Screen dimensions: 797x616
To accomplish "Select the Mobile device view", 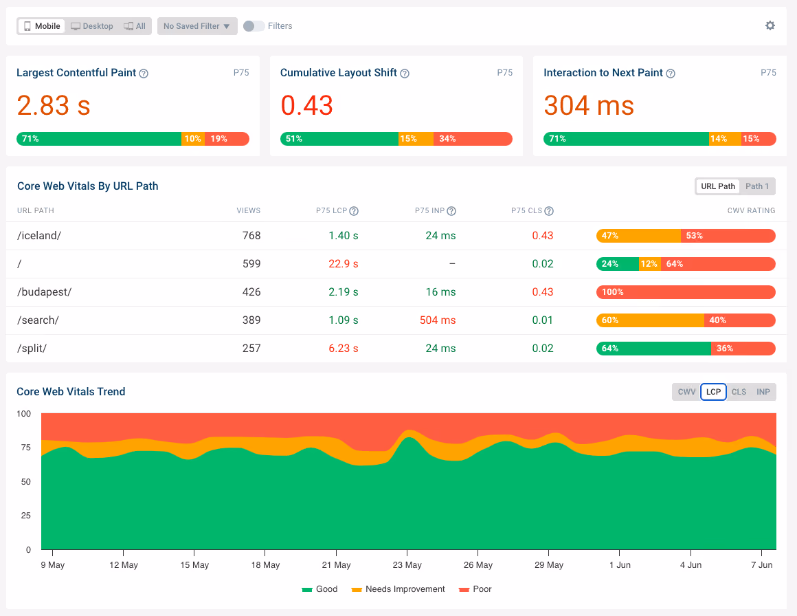I will click(42, 26).
